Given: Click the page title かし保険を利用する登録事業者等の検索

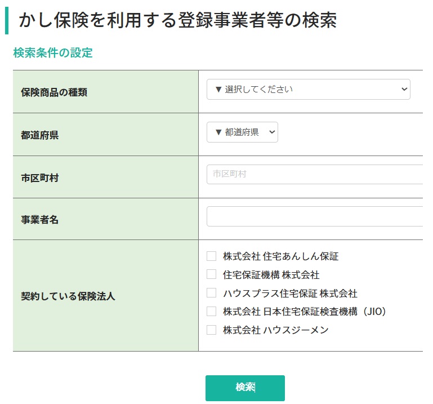Looking at the screenshot, I should 177,21.
